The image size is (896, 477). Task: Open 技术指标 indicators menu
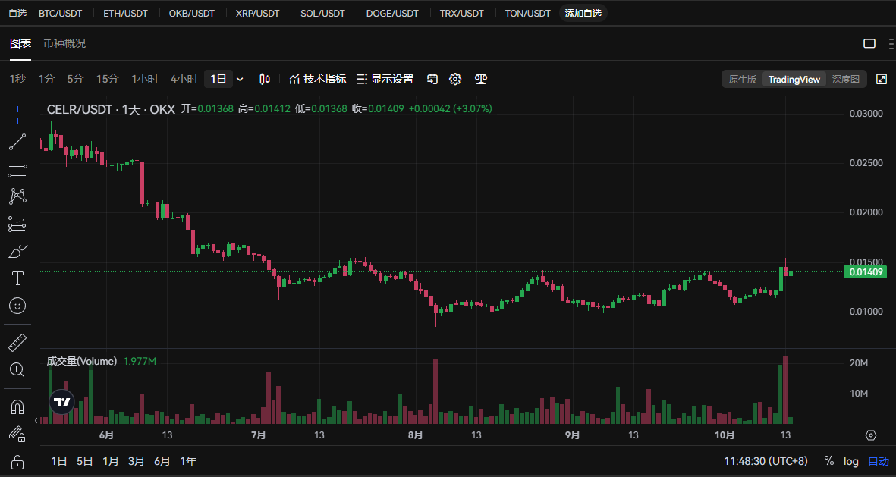click(318, 79)
